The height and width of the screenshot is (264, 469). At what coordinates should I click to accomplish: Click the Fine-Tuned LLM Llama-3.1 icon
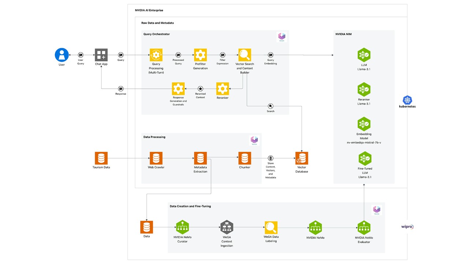(364, 158)
